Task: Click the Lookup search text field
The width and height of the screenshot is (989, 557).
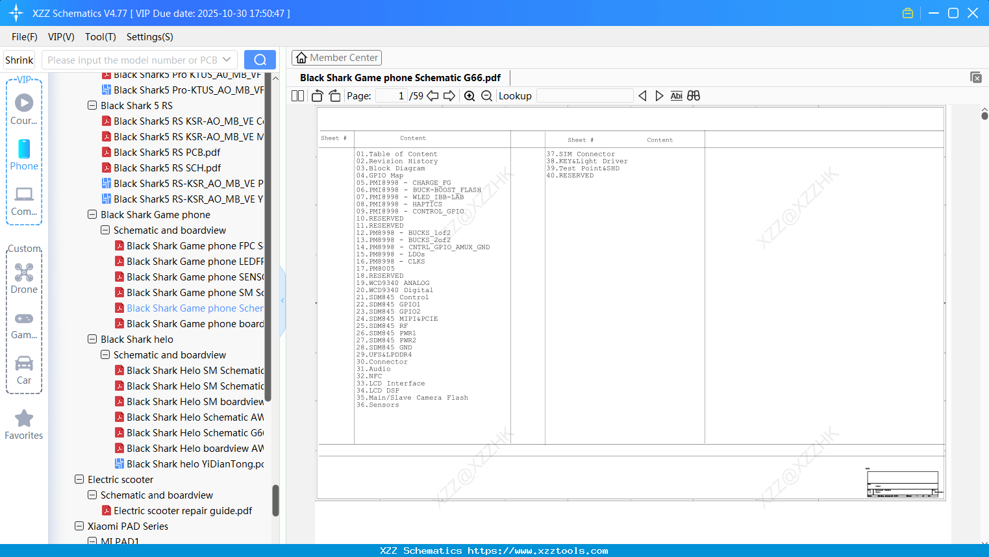Action: [584, 96]
